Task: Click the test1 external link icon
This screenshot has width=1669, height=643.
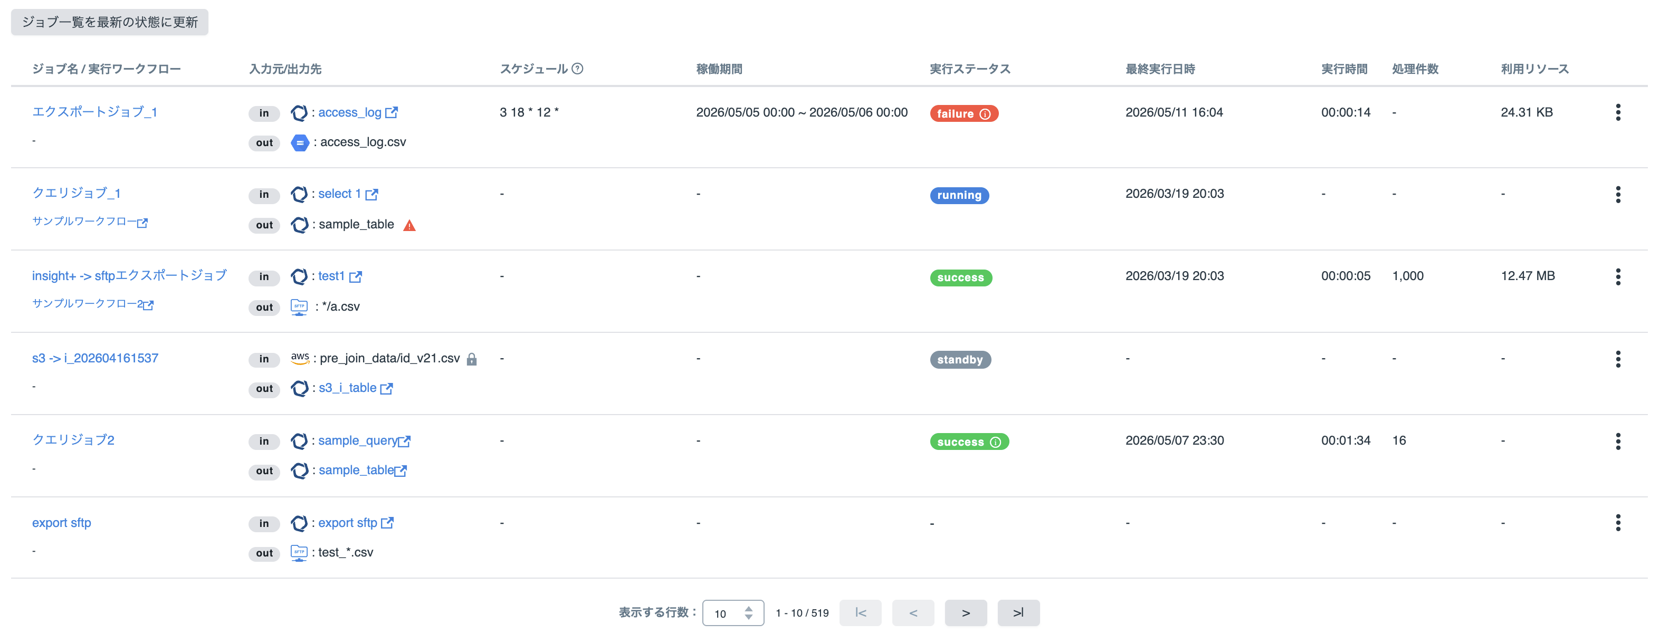Action: [355, 276]
